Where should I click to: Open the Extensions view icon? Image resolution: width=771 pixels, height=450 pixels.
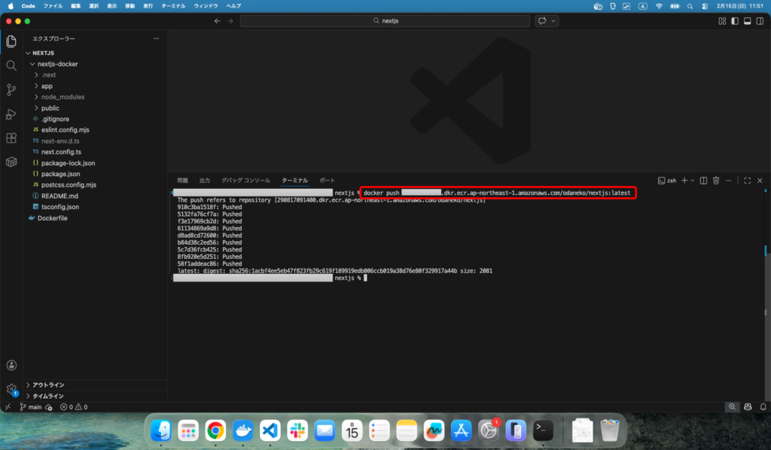(11, 138)
